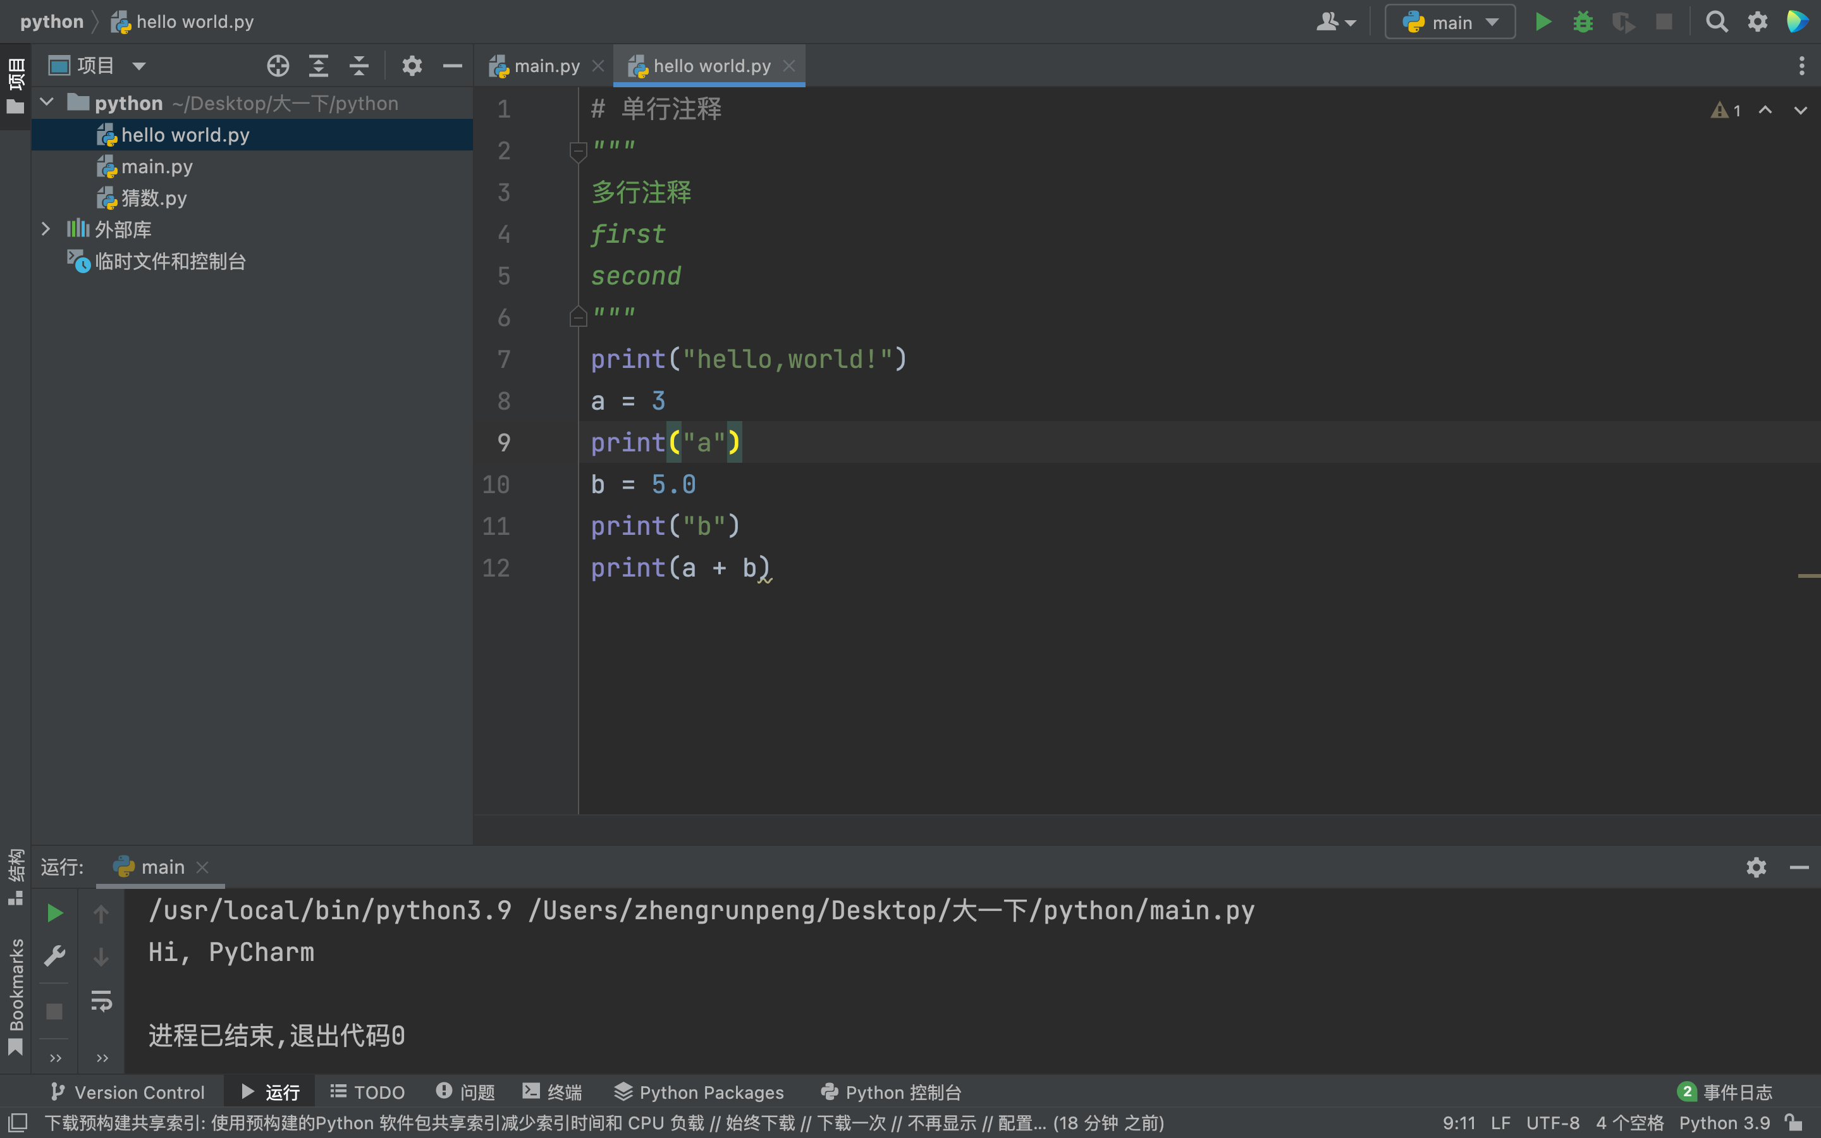Image resolution: width=1821 pixels, height=1138 pixels.
Task: Click the warning stripe mark in editor scrollbar
Action: tap(1808, 576)
